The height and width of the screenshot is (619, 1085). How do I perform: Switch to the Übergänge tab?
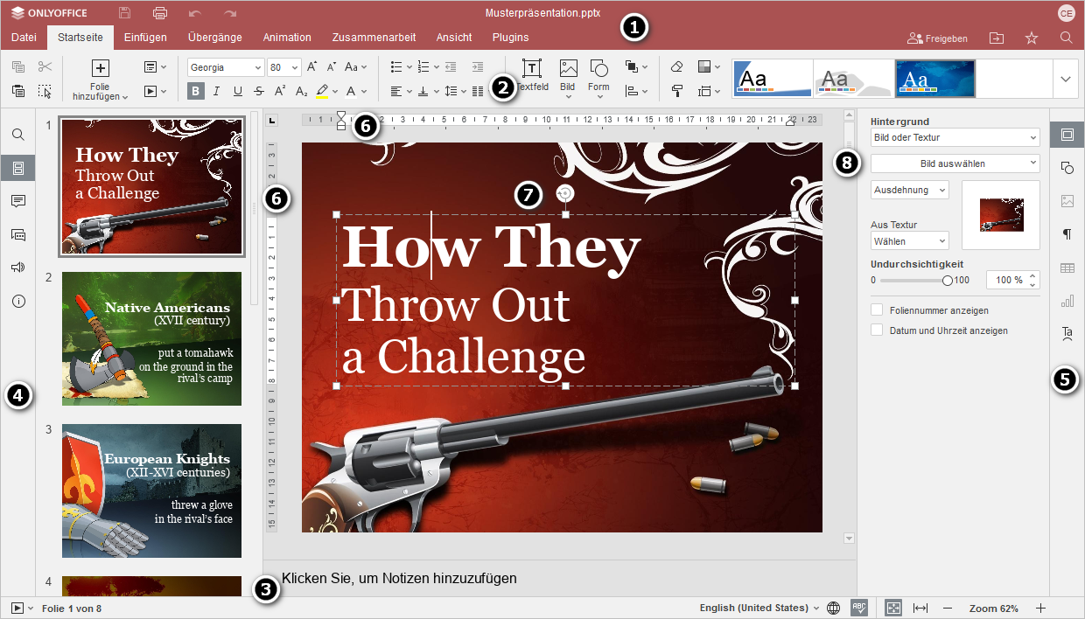pyautogui.click(x=214, y=38)
